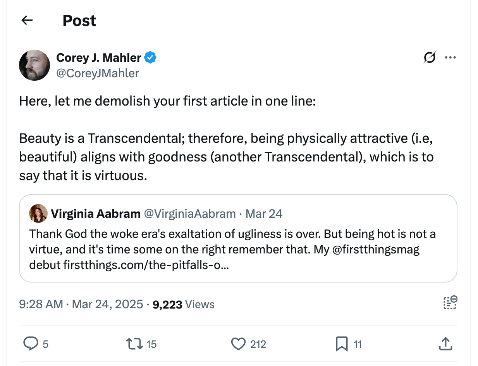Navigate back using the arrow icon

click(x=26, y=20)
